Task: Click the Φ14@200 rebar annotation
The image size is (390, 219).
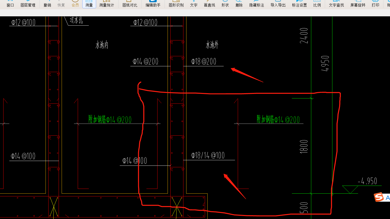Action: tap(145, 62)
